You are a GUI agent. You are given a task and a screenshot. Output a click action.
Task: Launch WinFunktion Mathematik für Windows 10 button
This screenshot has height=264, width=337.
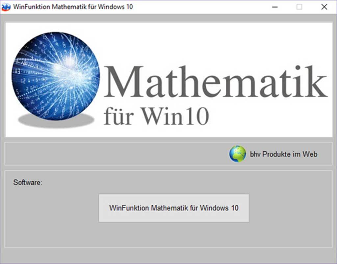click(174, 208)
